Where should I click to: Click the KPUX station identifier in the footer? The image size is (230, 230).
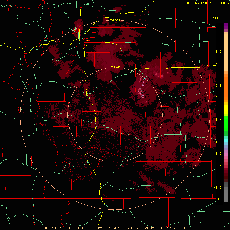[149, 228]
